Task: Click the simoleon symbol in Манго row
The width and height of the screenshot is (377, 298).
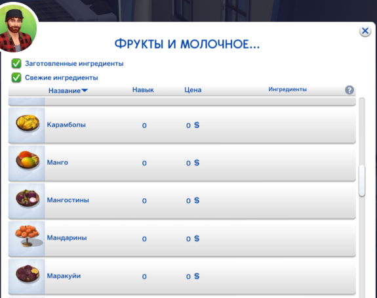Action: pyautogui.click(x=197, y=163)
